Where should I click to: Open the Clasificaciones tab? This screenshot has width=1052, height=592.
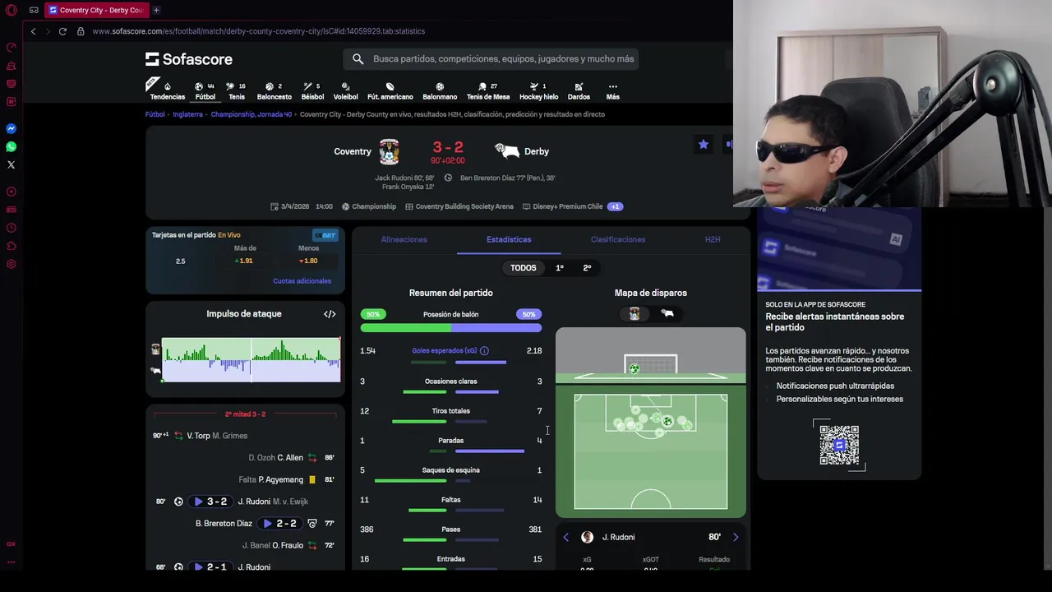(618, 239)
